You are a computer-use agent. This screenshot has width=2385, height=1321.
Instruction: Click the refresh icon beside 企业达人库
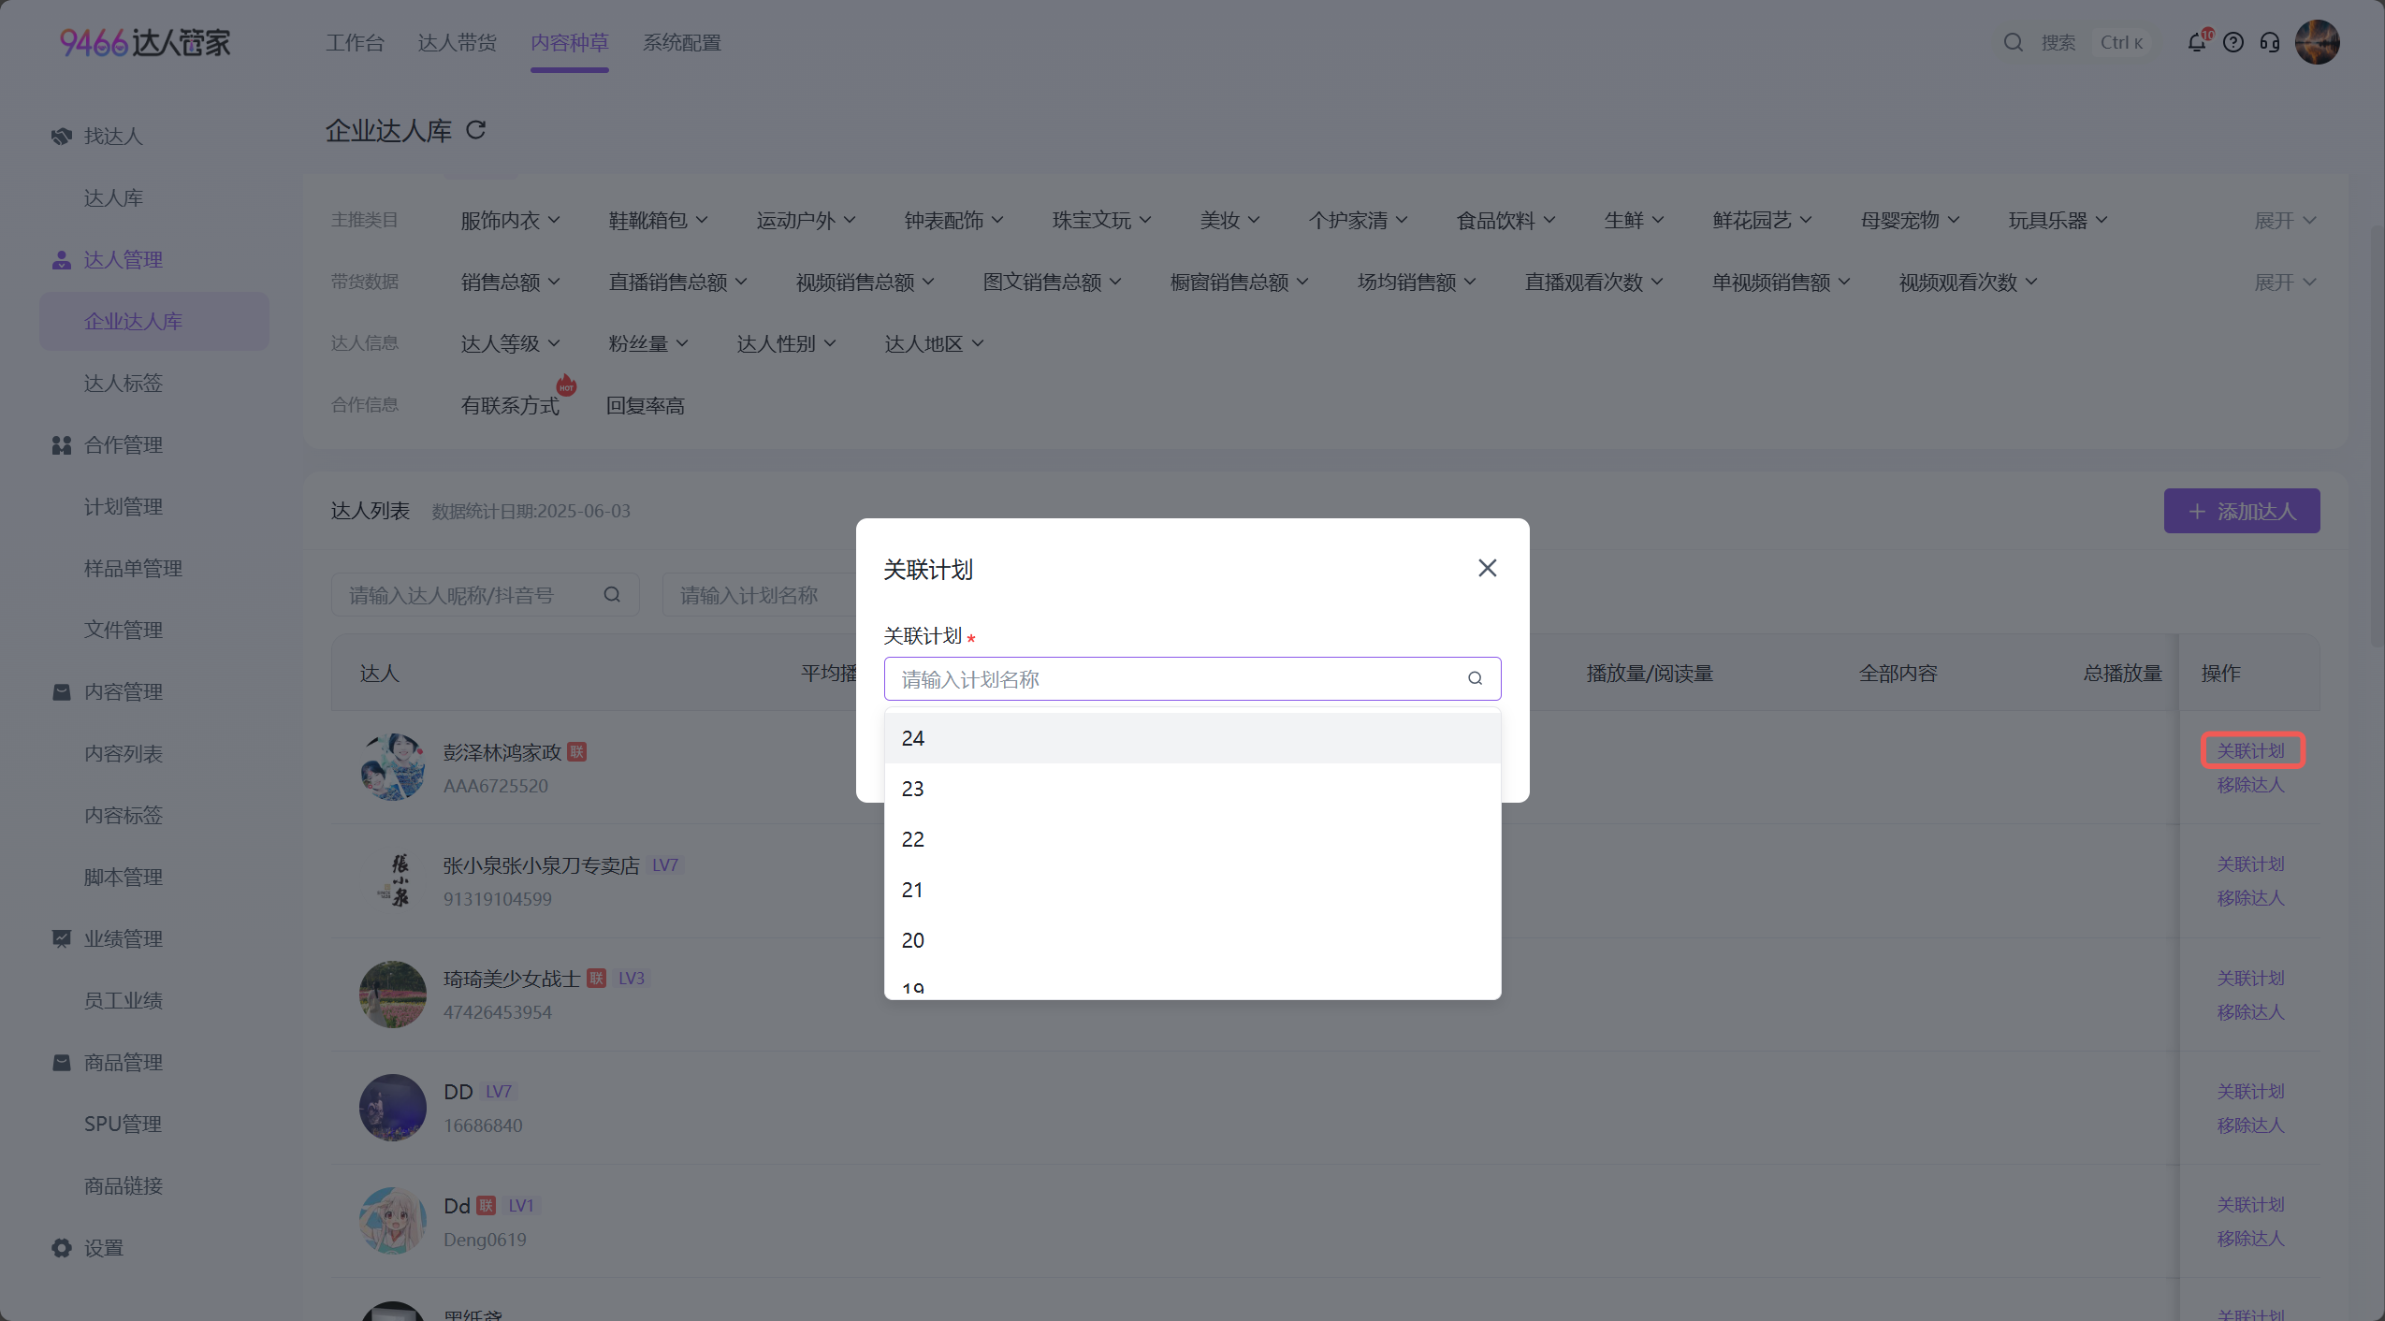[476, 130]
